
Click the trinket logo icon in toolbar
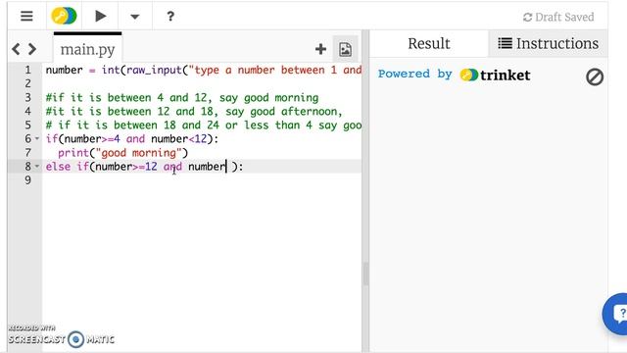click(x=64, y=16)
